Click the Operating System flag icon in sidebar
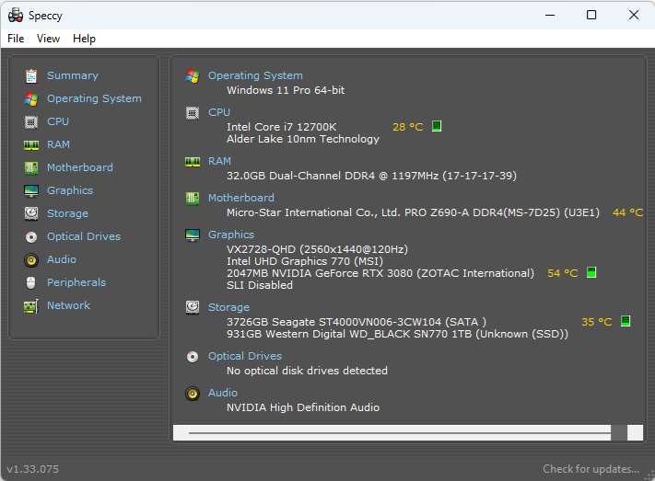The height and width of the screenshot is (481, 655). pyautogui.click(x=31, y=99)
